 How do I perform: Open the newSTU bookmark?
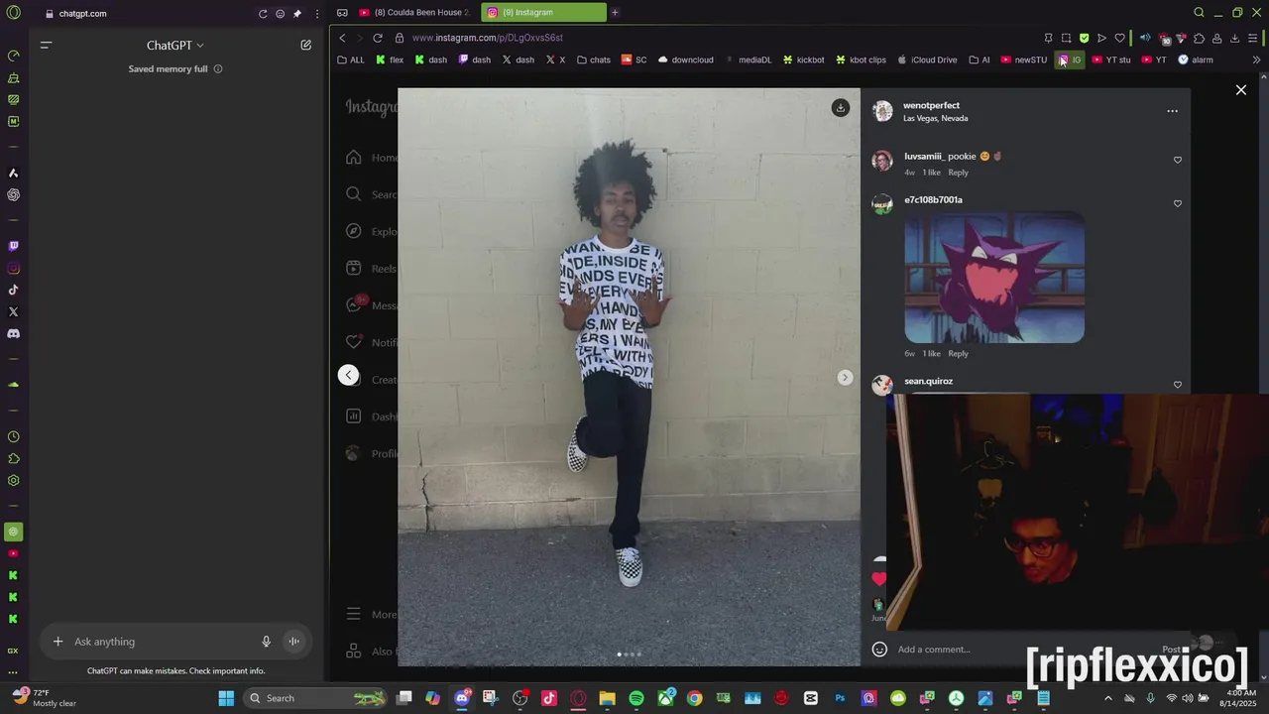(x=1023, y=59)
